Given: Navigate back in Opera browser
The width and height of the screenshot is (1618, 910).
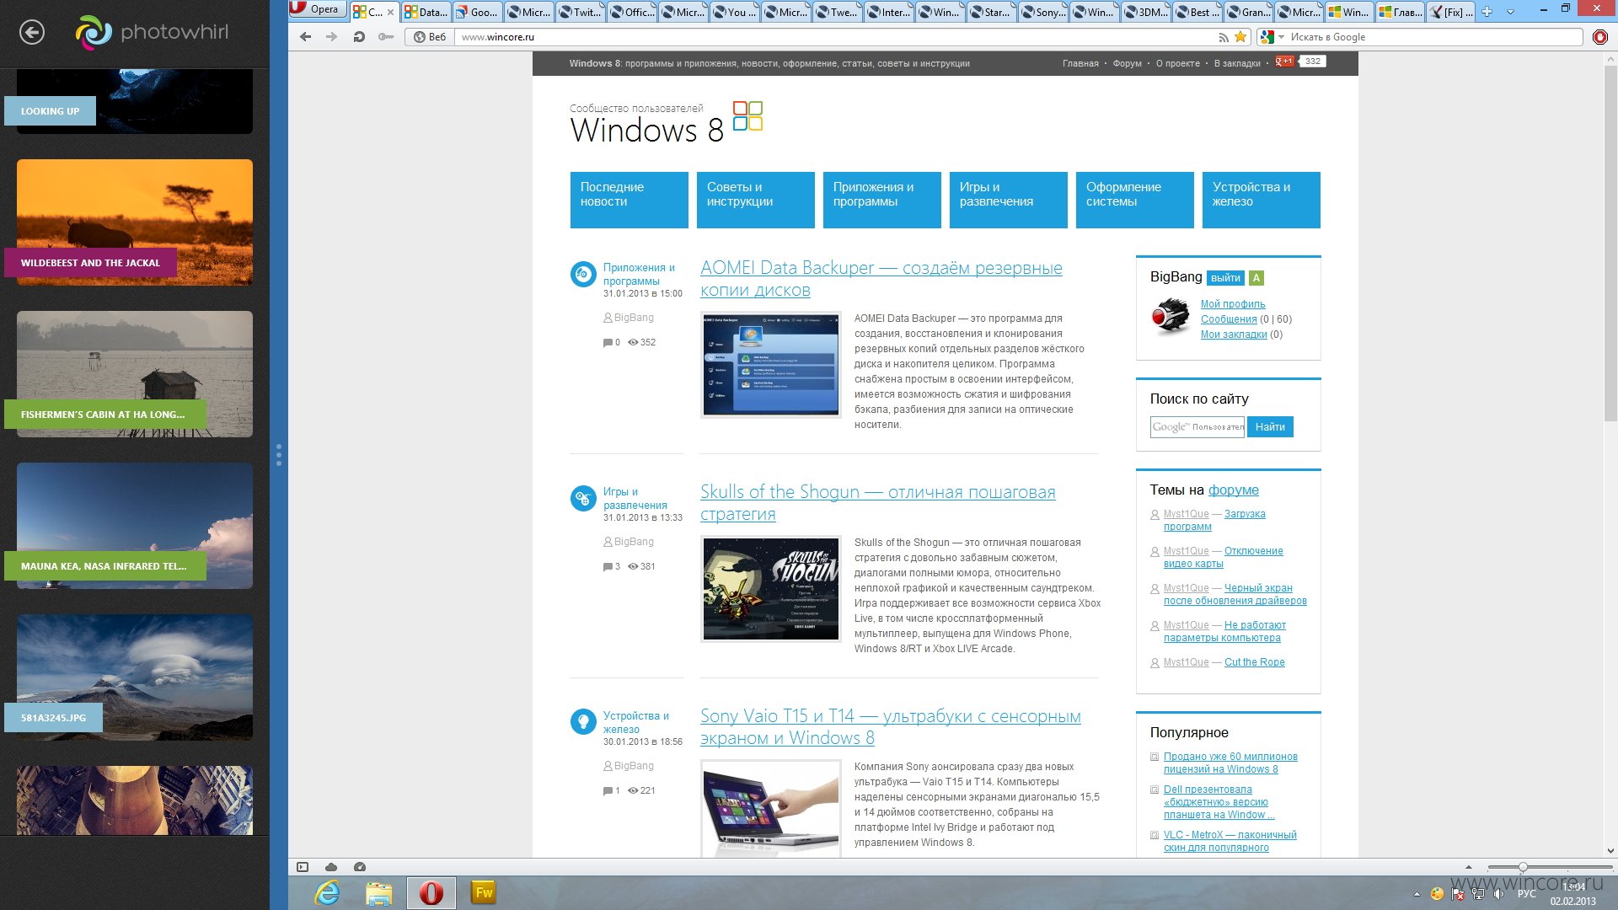Looking at the screenshot, I should pyautogui.click(x=306, y=37).
